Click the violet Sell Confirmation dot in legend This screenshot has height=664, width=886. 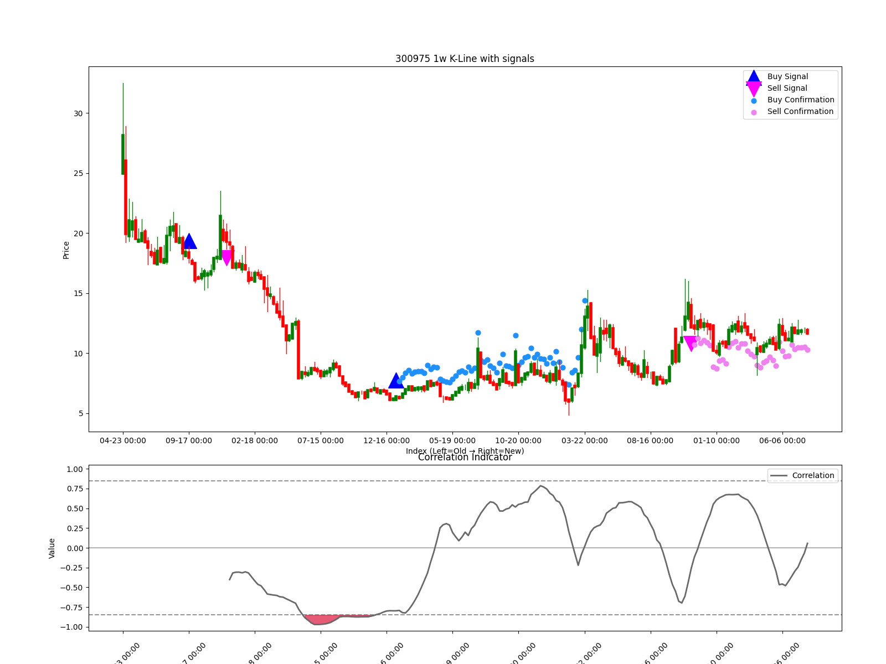[754, 112]
